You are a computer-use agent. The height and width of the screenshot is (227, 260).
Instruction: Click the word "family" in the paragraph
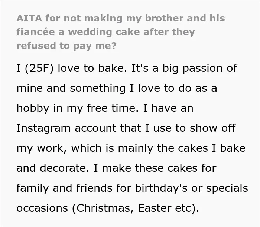pyautogui.click(x=33, y=188)
